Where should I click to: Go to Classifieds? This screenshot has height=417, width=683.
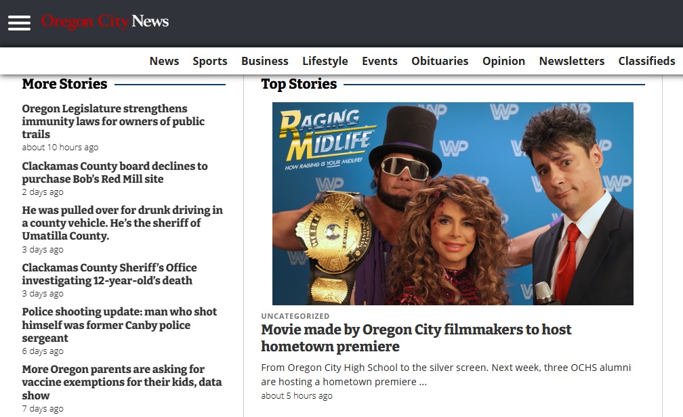tap(647, 61)
